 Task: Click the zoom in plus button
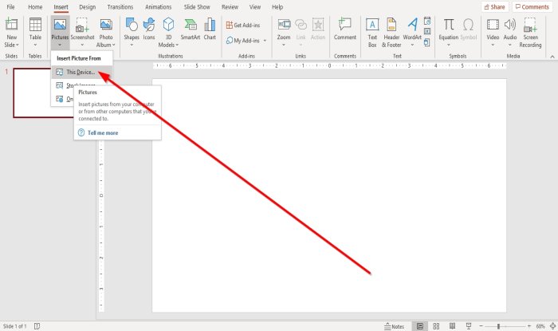pyautogui.click(x=529, y=326)
